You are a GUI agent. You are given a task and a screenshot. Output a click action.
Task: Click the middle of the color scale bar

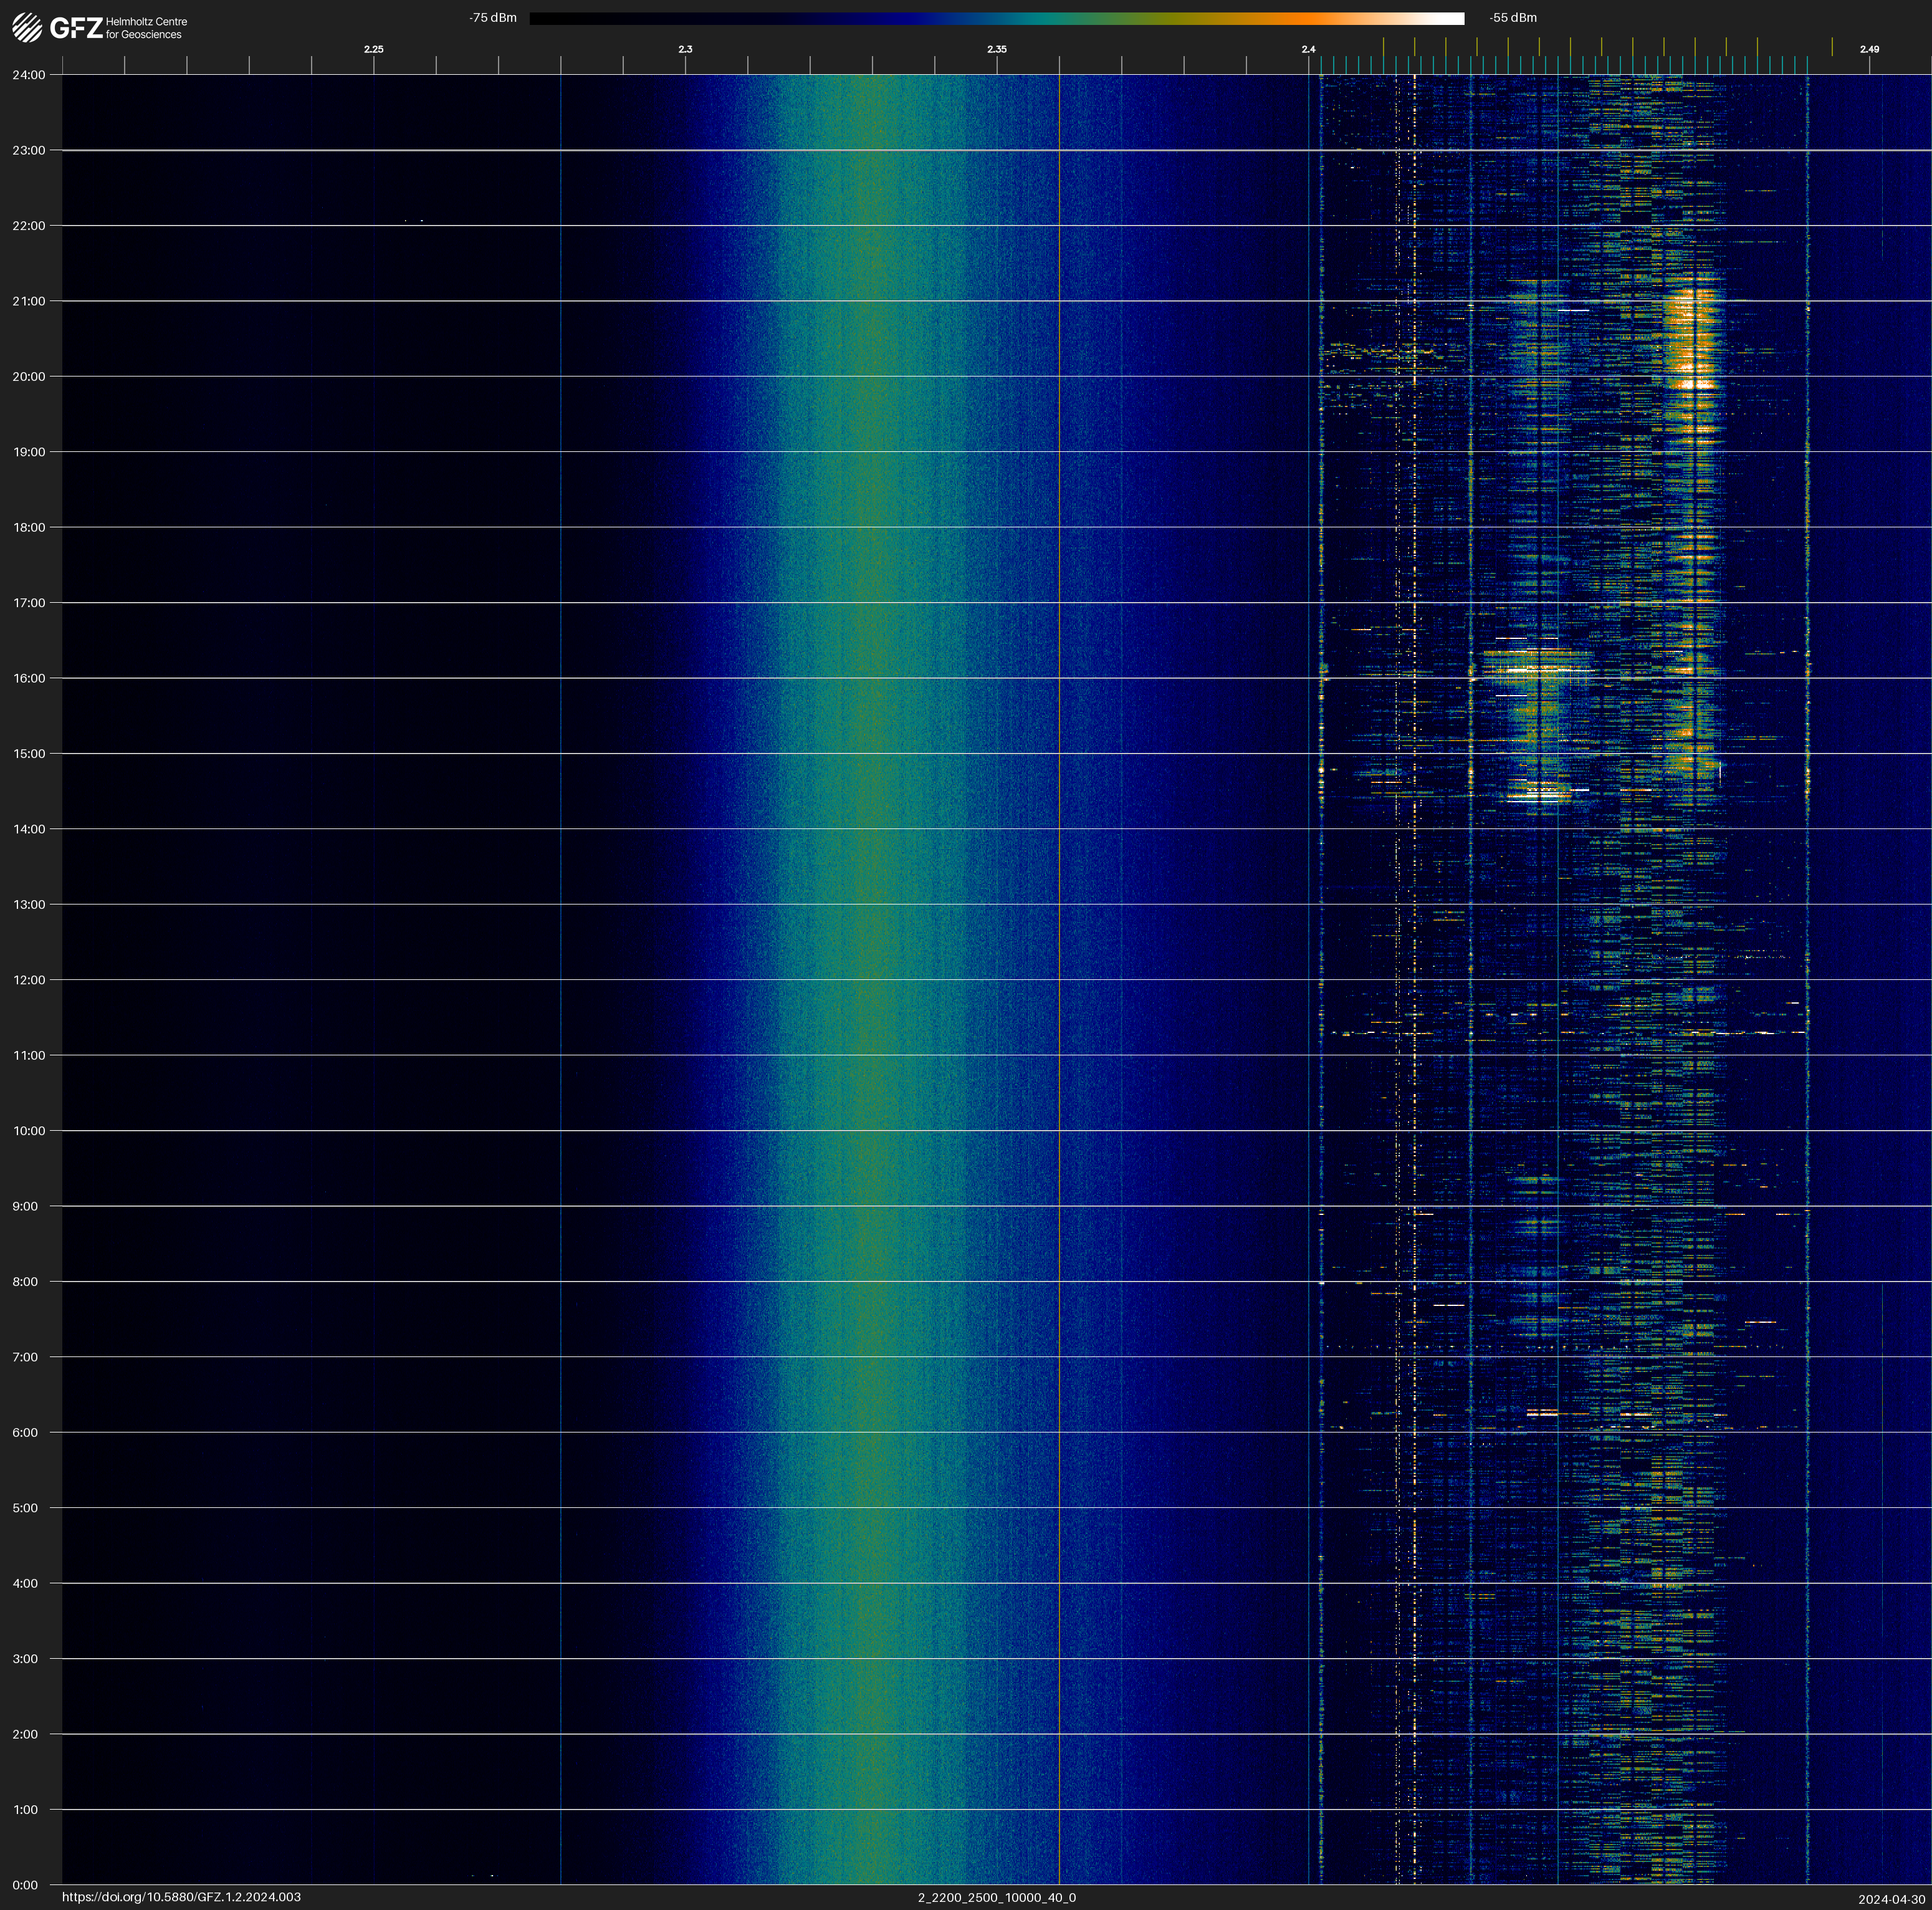(x=996, y=18)
